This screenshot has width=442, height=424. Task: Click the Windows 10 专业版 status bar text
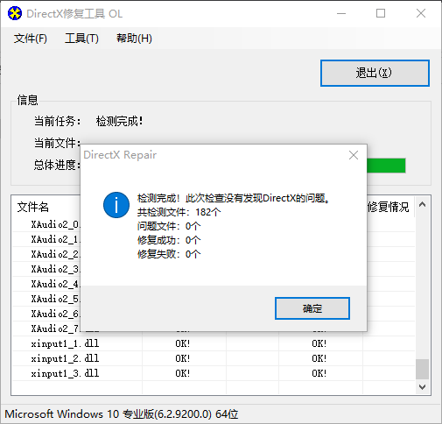(x=122, y=413)
